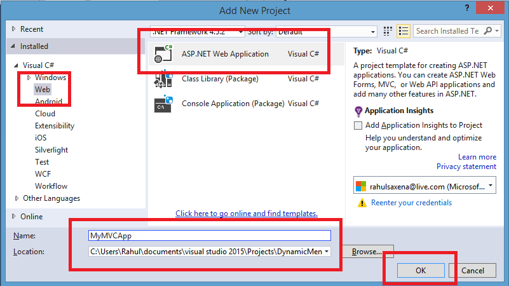The image size is (509, 286).
Task: Open the Learn more link
Action: point(477,157)
